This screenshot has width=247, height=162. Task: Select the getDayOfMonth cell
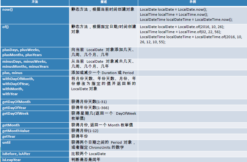35,102
